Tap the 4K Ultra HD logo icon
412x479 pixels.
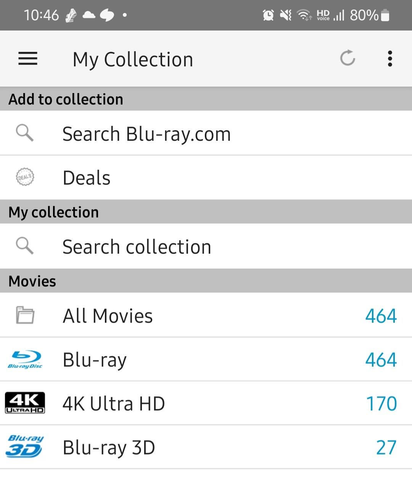[x=25, y=403]
